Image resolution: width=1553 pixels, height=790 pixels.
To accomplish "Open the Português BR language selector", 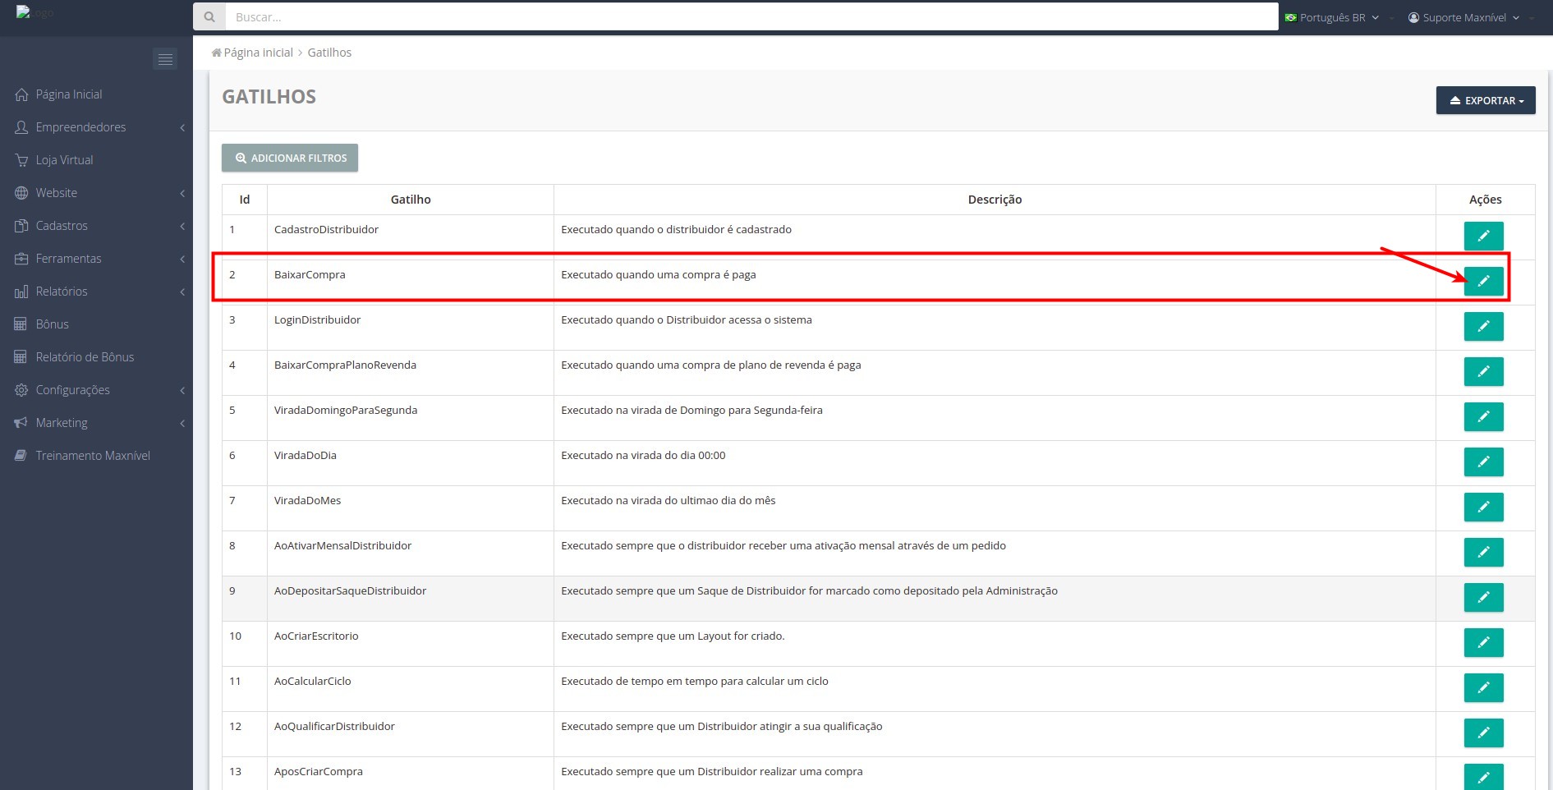I will (1331, 17).
